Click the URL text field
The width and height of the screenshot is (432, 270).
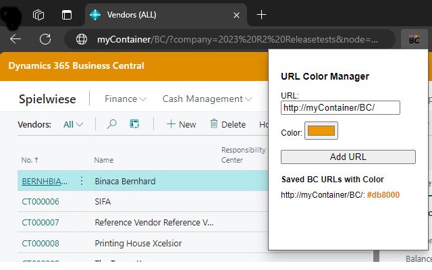tap(340, 108)
